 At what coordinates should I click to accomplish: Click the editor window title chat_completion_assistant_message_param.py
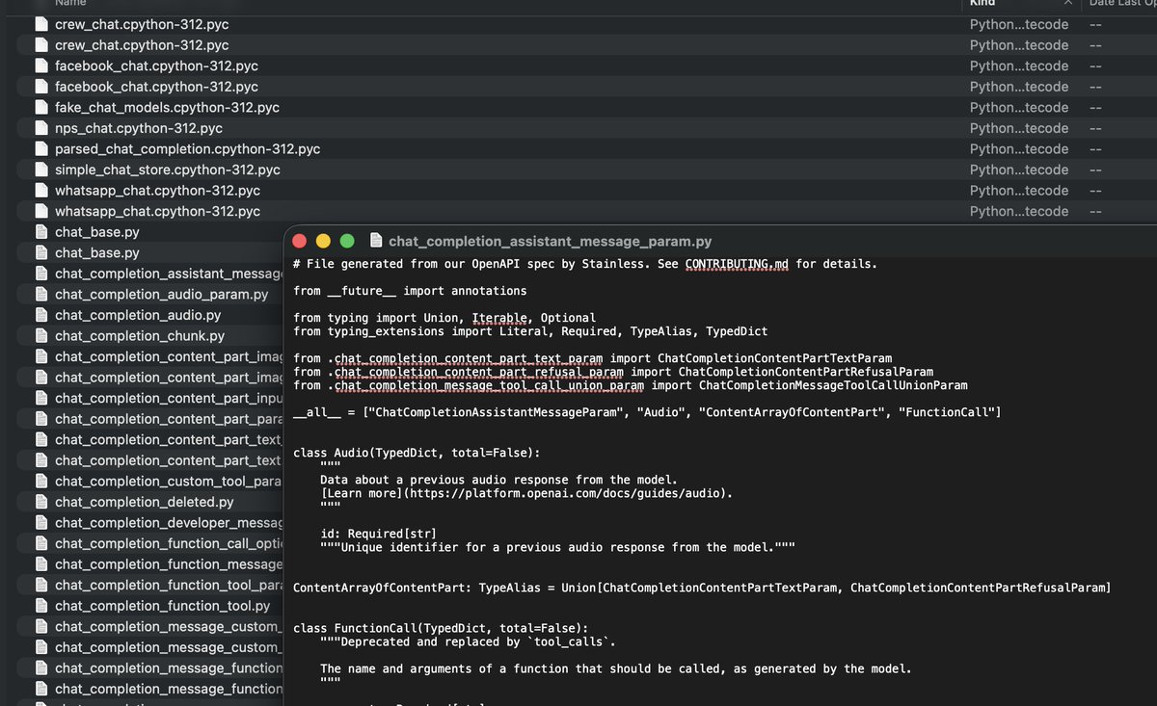coord(551,241)
